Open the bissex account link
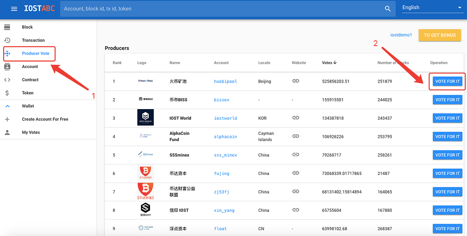Viewport: 467px width, 236px height. click(222, 100)
